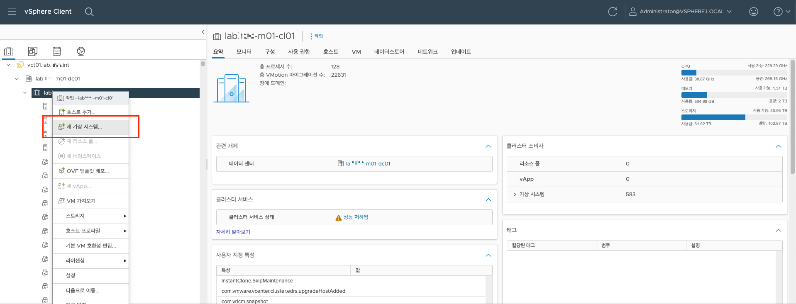Select 새 가상 시스템... menu item
Image resolution: width=796 pixels, height=304 pixels.
point(90,126)
